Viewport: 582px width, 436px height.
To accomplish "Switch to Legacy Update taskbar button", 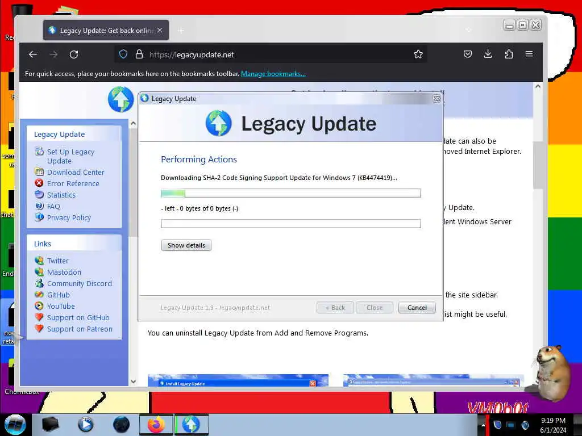I will point(191,425).
